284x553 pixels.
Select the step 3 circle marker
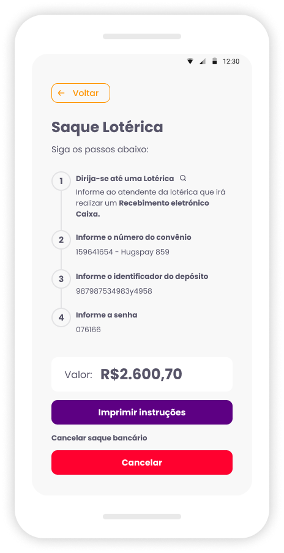(x=61, y=279)
